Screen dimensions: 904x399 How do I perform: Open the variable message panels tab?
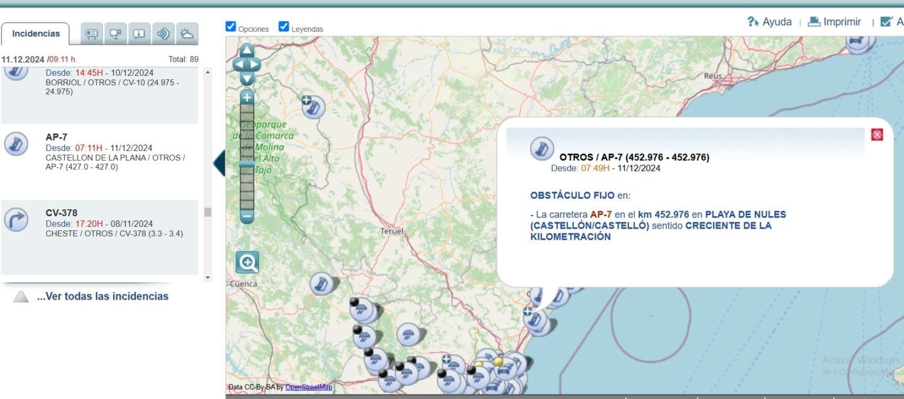[x=91, y=34]
